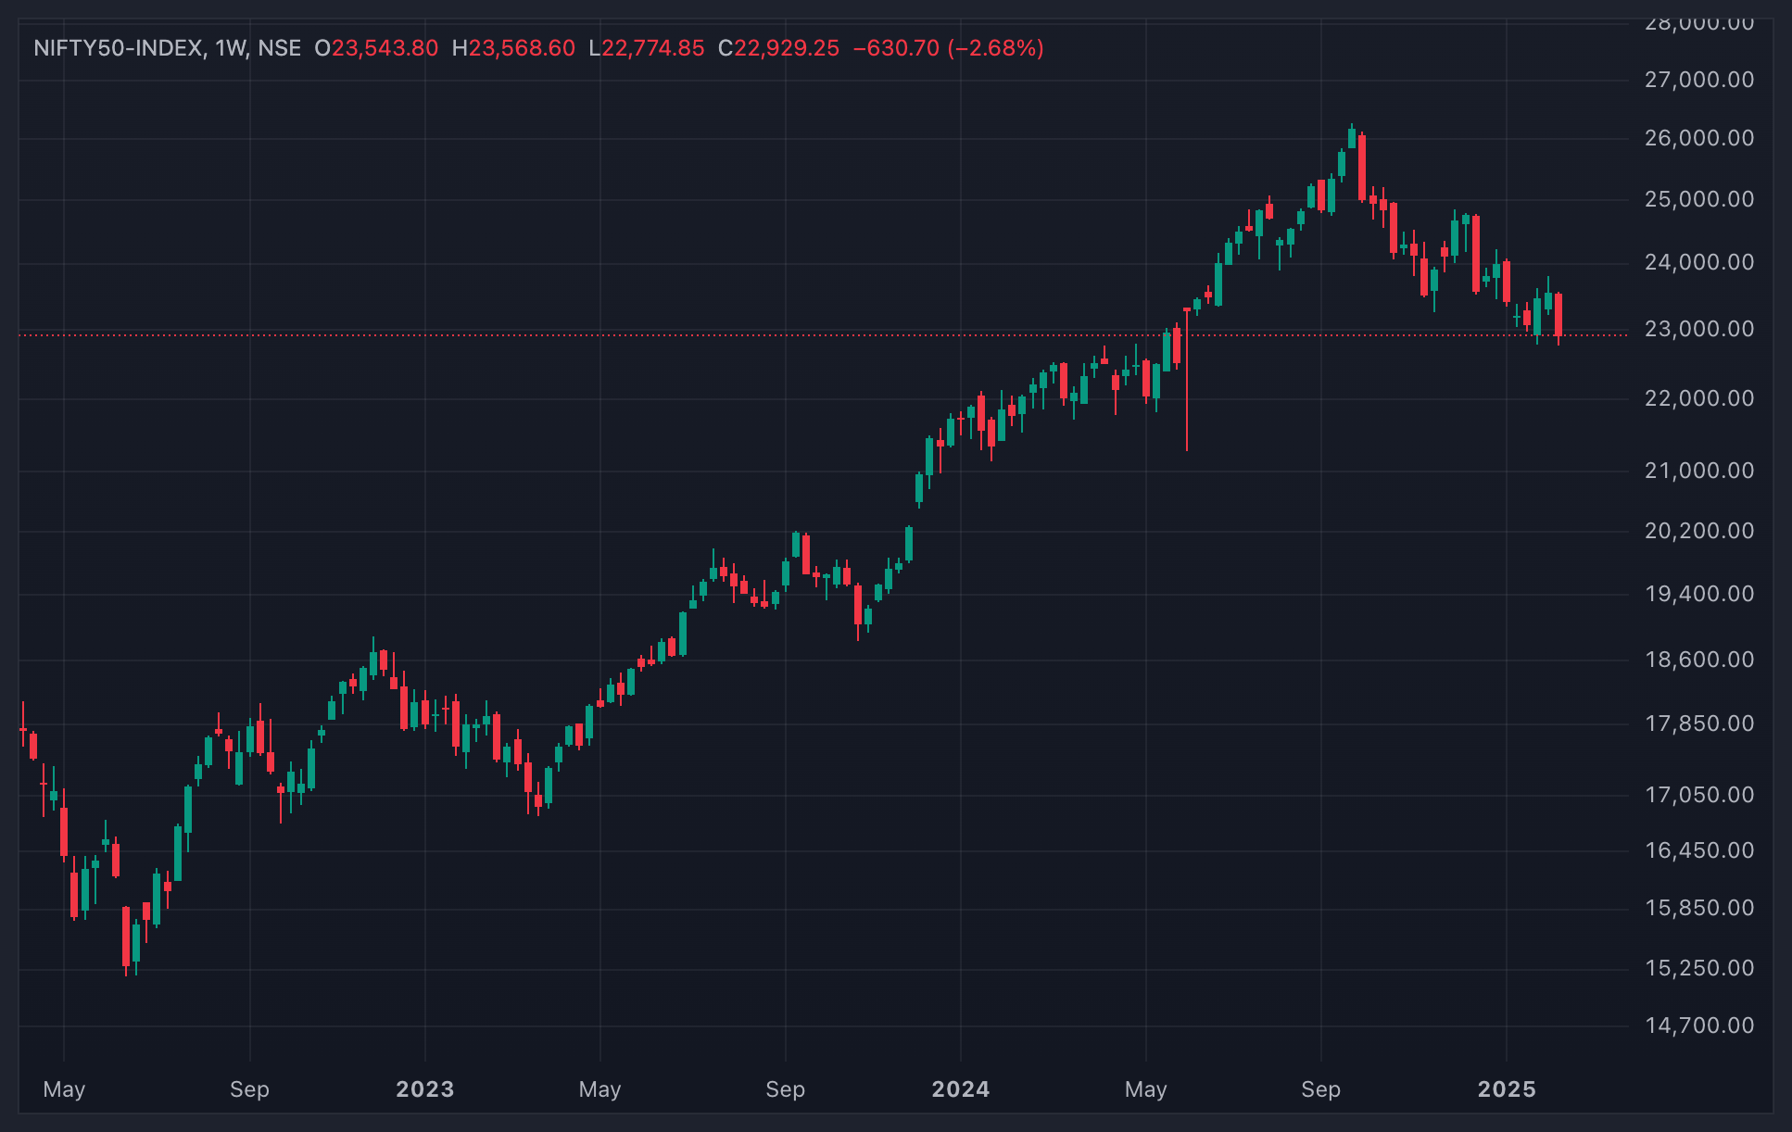
Task: Click the 2023 label on time axis
Action: click(425, 1089)
